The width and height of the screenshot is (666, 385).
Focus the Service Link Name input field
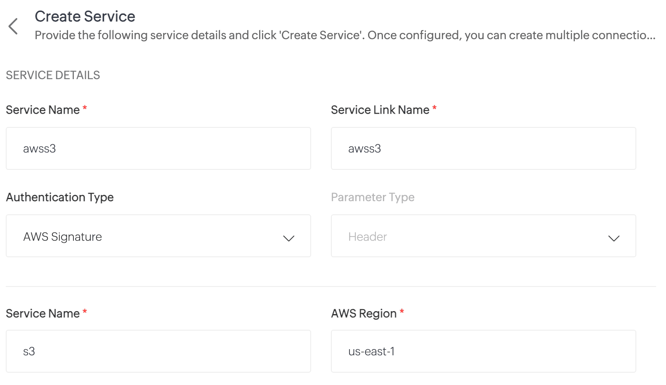483,148
